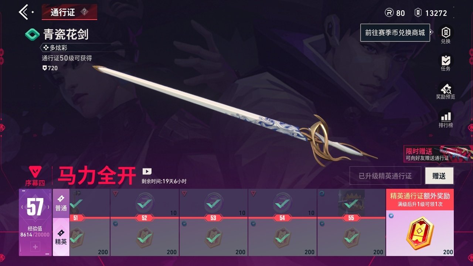The width and height of the screenshot is (473, 266).
Task: Select the 精英 elite pass row
Action: 61,237
